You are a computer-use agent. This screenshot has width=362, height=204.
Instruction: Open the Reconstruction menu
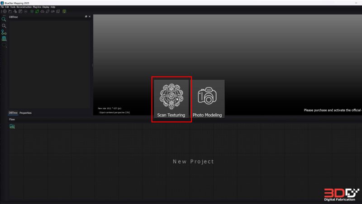pyautogui.click(x=24, y=7)
